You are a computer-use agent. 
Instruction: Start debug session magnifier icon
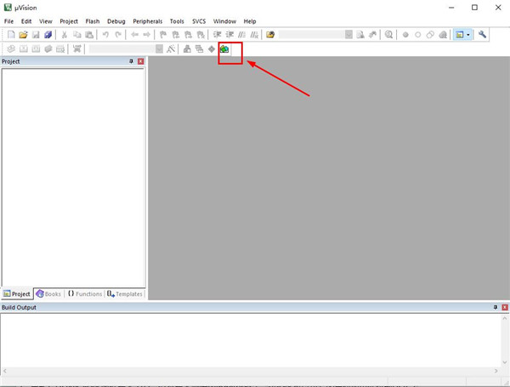click(x=388, y=35)
